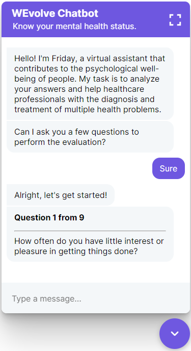Image resolution: width=191 pixels, height=351 pixels.
Task: Click 'pleasure in getting things done?' text line
Action: 76,252
